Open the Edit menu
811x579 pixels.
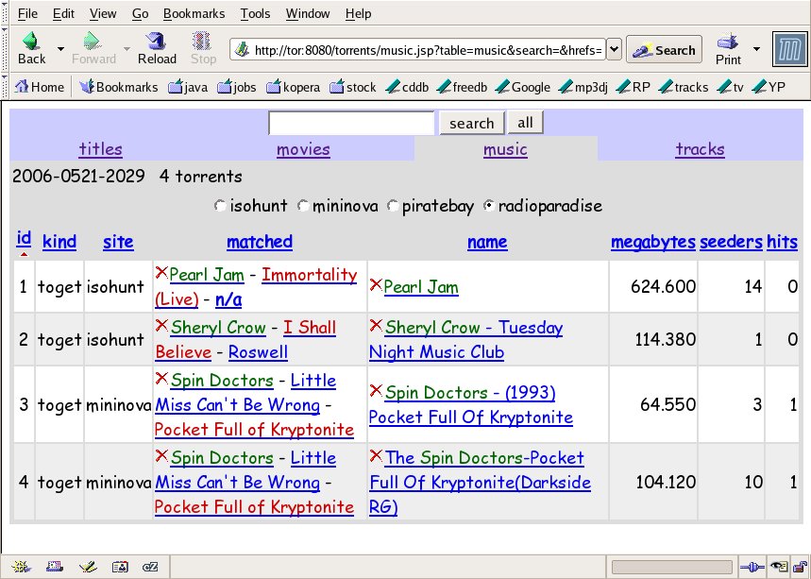(x=63, y=13)
